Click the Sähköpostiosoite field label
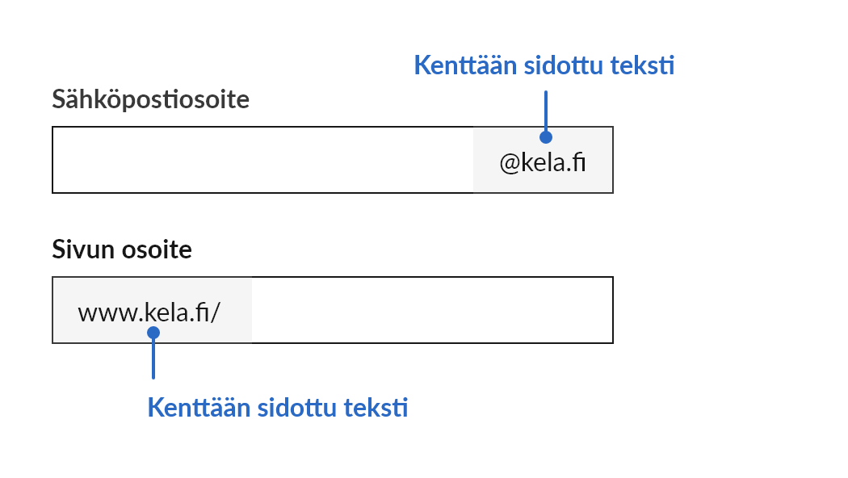The width and height of the screenshot is (848, 478). click(150, 99)
